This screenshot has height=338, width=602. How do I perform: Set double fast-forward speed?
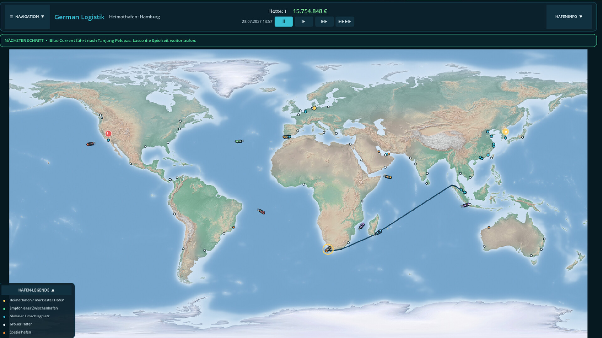point(324,22)
